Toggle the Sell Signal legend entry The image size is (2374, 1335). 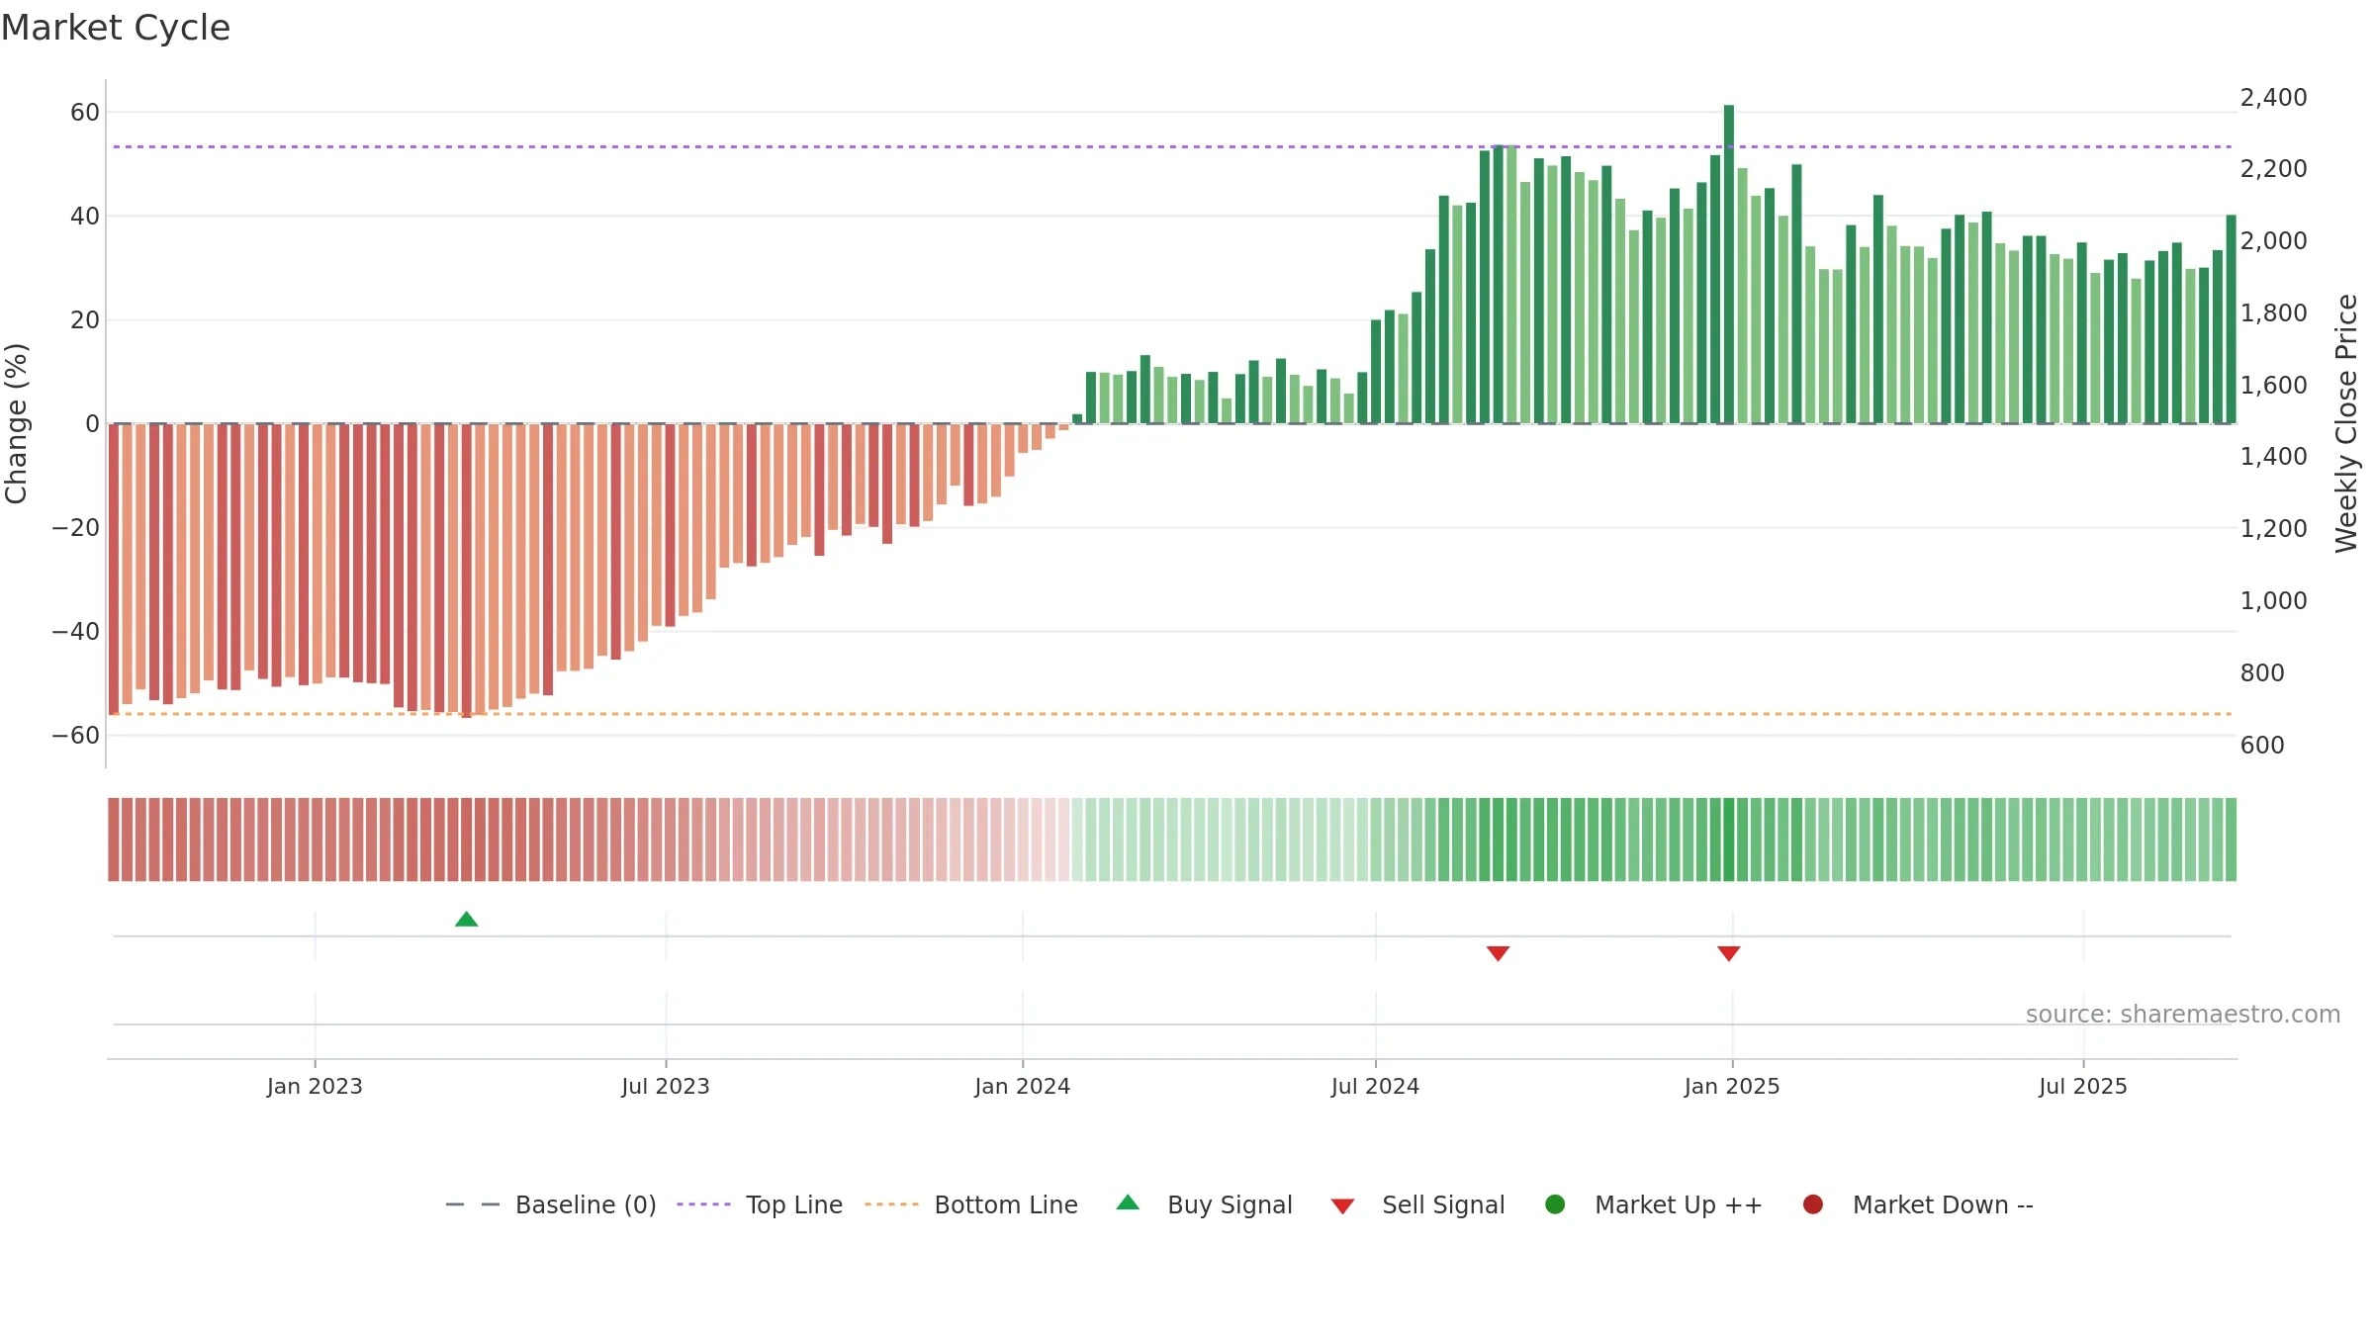[x=1417, y=1204]
